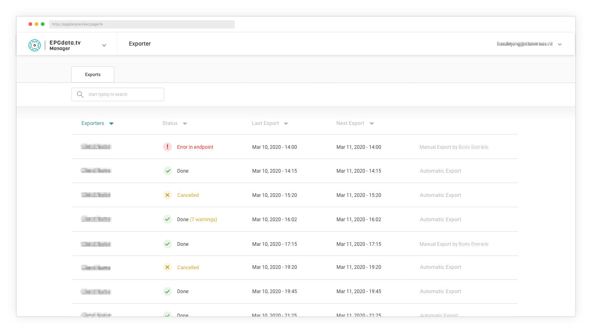The width and height of the screenshot is (592, 333).
Task: Click the green check icon in the 16:02 row
Action: (167, 219)
